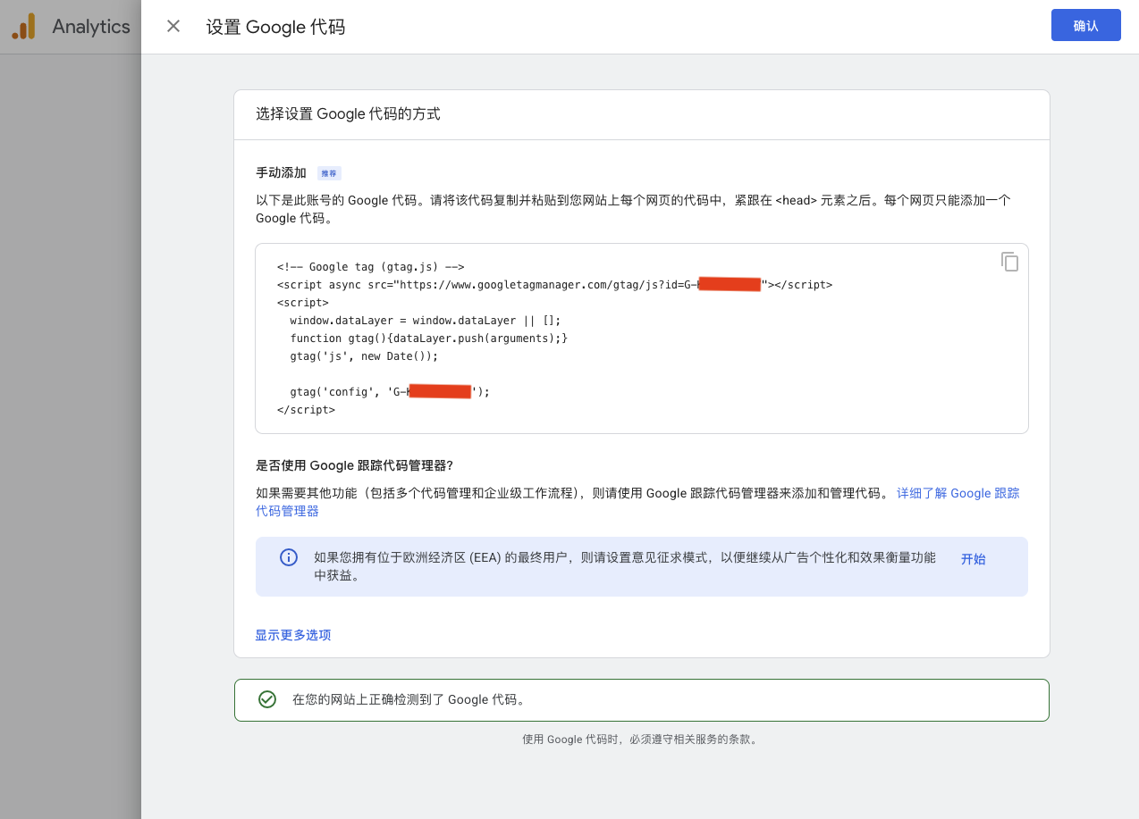Image resolution: width=1139 pixels, height=819 pixels.
Task: Select the gtag.js code snippet text
Action: click(x=554, y=338)
